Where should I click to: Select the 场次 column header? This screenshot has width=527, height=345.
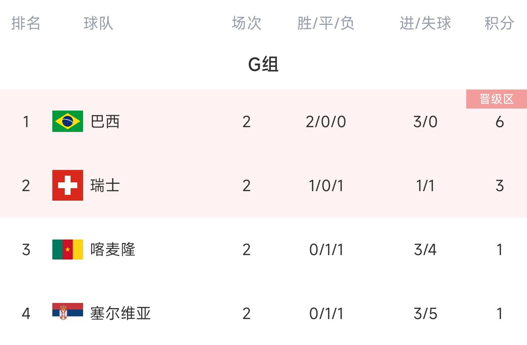pos(247,23)
